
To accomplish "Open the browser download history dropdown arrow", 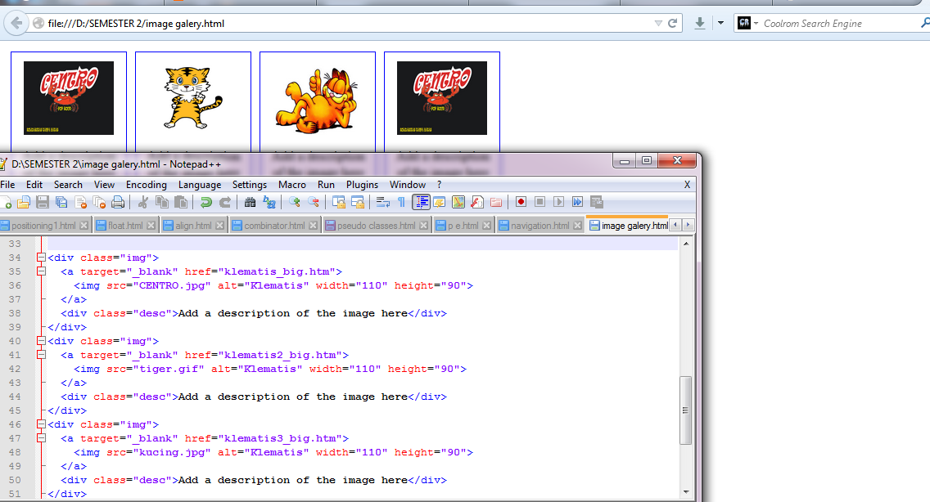I will [720, 23].
